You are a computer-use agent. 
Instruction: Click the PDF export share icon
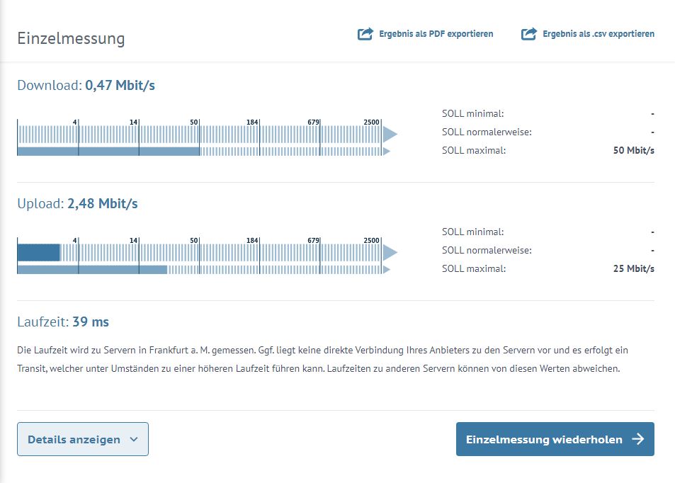click(365, 34)
